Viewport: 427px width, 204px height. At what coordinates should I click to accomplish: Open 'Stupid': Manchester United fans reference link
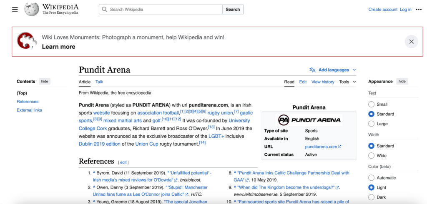[150, 191]
